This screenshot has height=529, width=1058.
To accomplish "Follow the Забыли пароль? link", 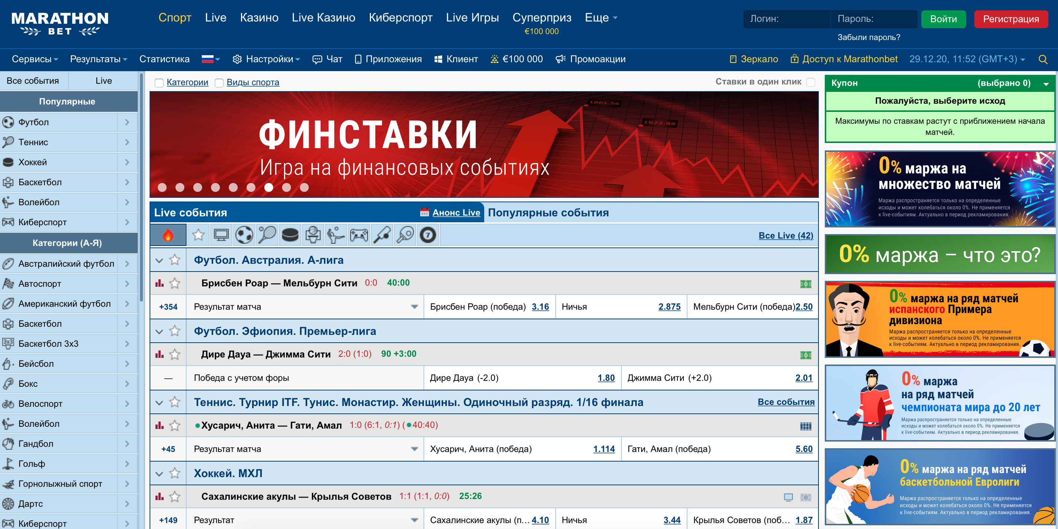I will coord(869,37).
